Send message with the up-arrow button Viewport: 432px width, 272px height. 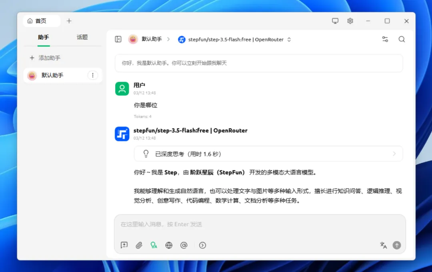click(x=397, y=245)
